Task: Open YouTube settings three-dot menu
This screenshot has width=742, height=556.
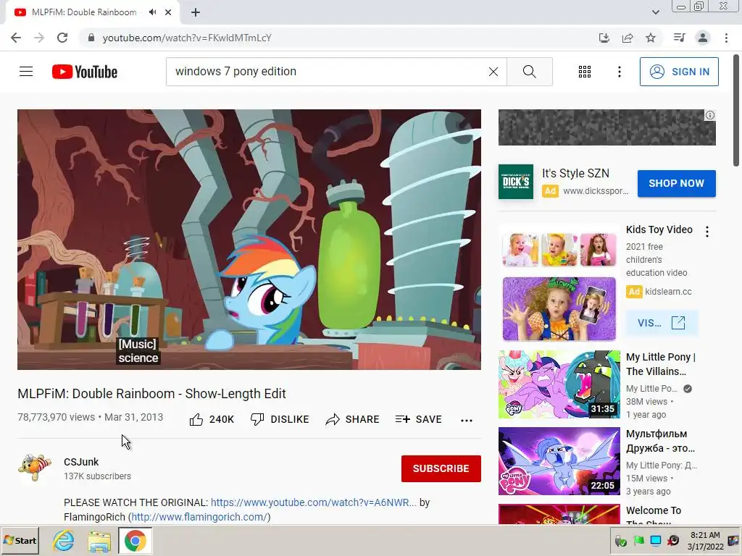Action: pyautogui.click(x=619, y=72)
